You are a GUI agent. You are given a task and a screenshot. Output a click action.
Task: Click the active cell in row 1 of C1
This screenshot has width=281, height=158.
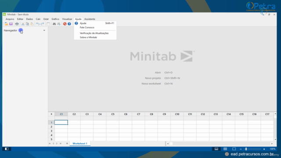click(x=61, y=122)
